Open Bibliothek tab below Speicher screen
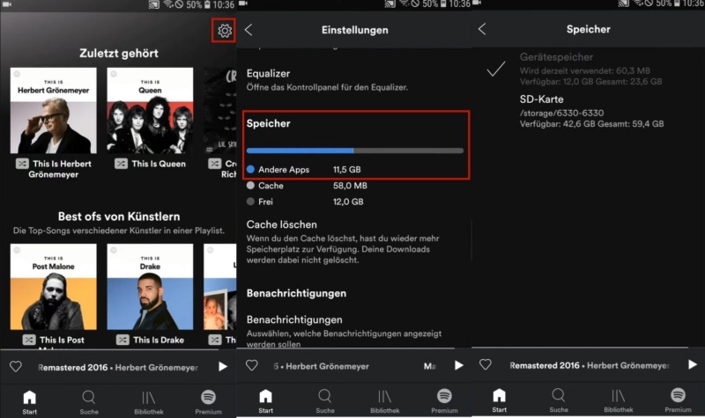 click(x=618, y=401)
